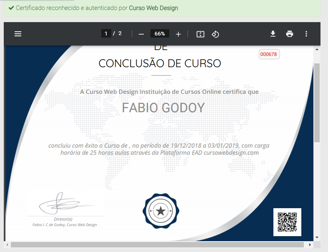Click the name FABIO GODOY
The image size is (328, 252).
click(x=163, y=108)
